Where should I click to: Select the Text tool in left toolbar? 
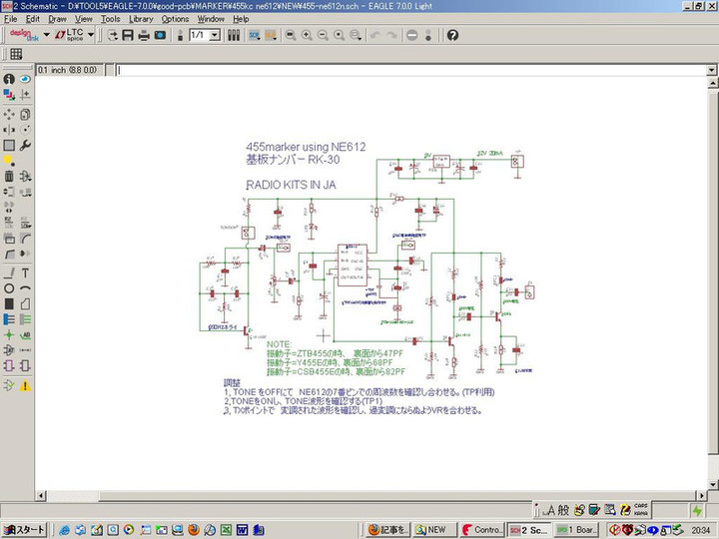(x=25, y=272)
